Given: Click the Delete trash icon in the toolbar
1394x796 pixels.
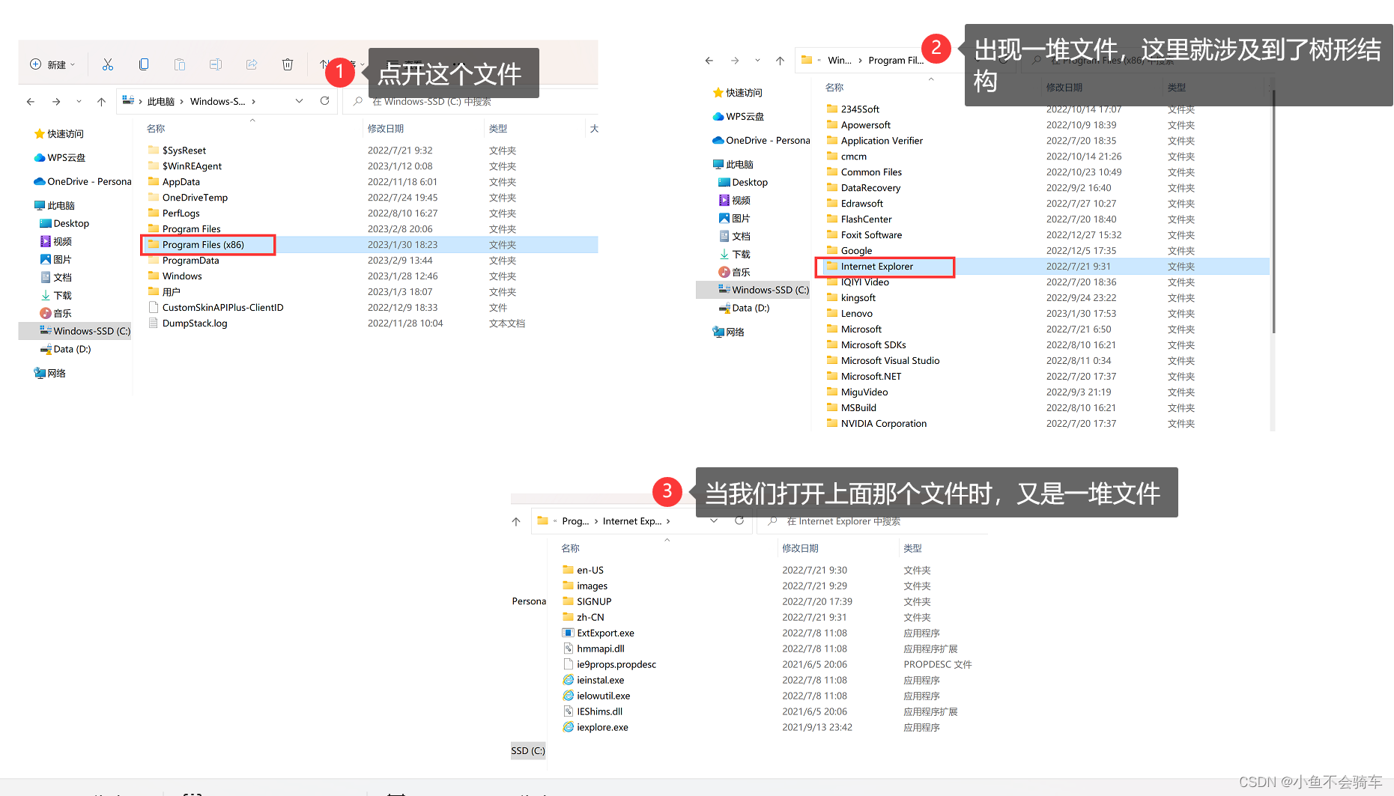Looking at the screenshot, I should [x=288, y=64].
